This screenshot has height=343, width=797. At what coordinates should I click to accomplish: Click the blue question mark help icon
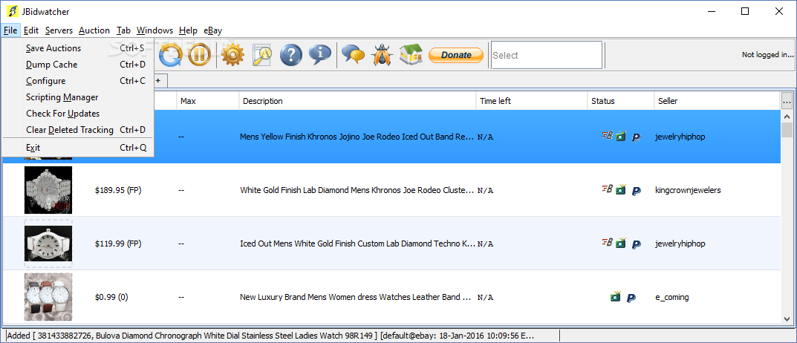[290, 55]
